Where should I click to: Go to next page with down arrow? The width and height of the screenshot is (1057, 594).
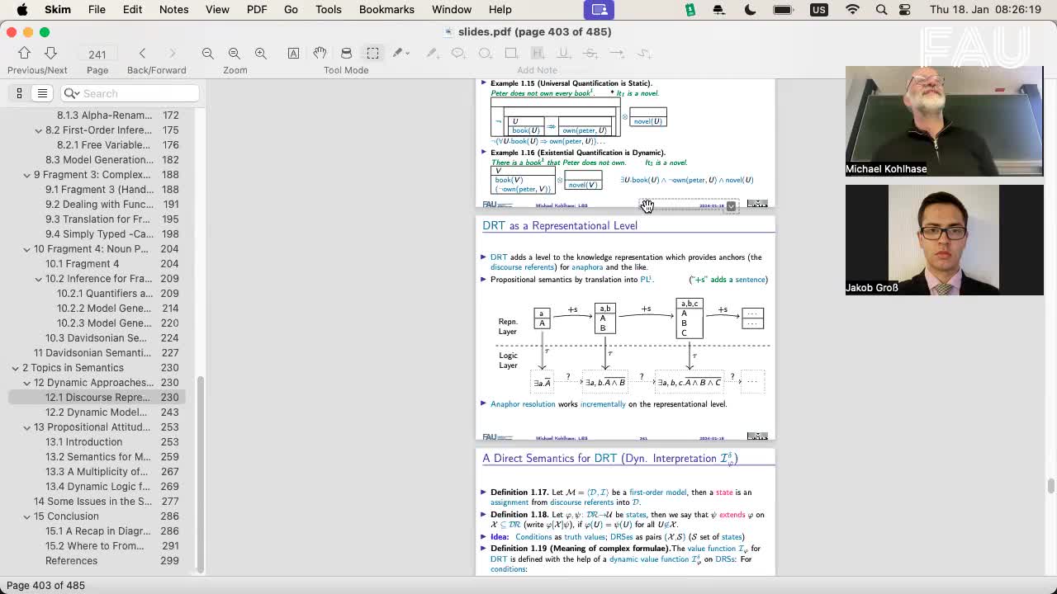[50, 53]
